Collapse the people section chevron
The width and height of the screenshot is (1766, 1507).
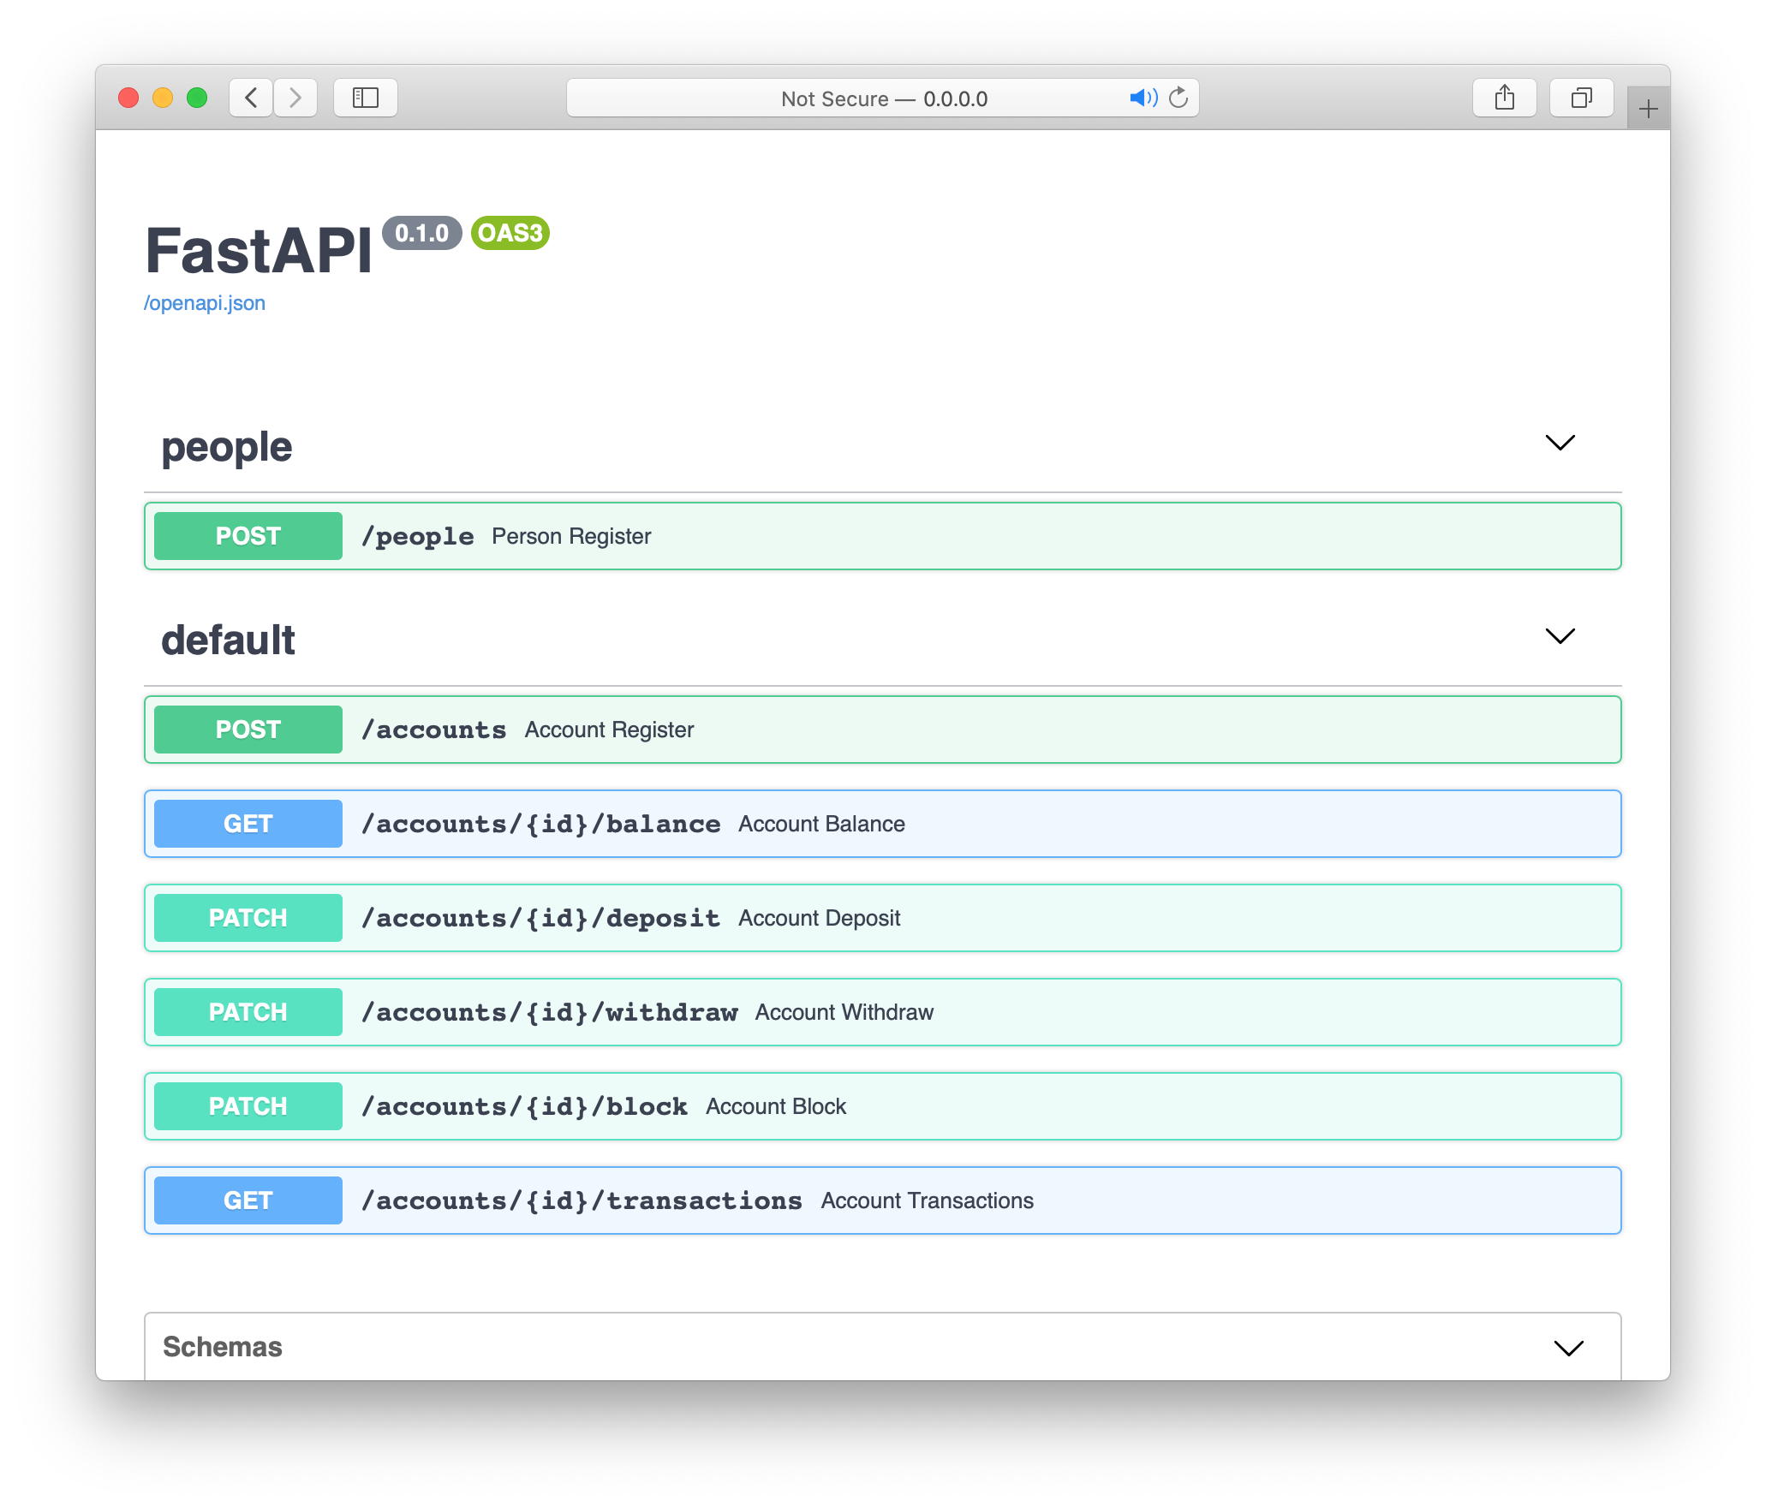(x=1560, y=443)
